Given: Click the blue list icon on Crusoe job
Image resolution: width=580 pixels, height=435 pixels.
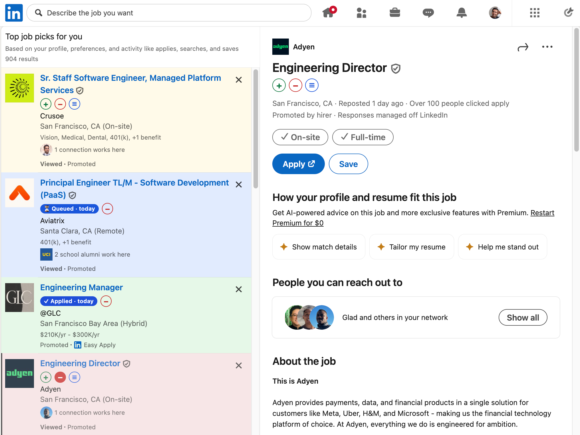Looking at the screenshot, I should [74, 104].
